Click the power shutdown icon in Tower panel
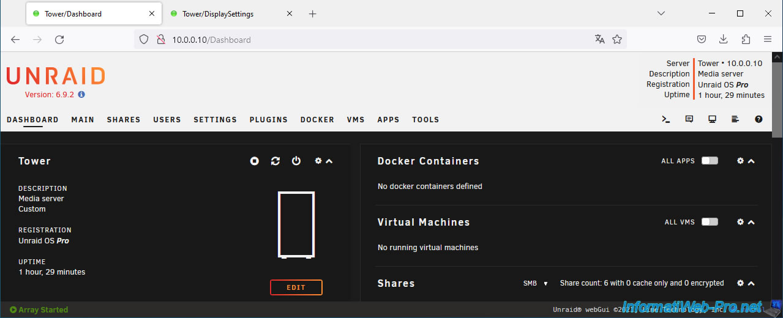783x318 pixels. tap(296, 161)
